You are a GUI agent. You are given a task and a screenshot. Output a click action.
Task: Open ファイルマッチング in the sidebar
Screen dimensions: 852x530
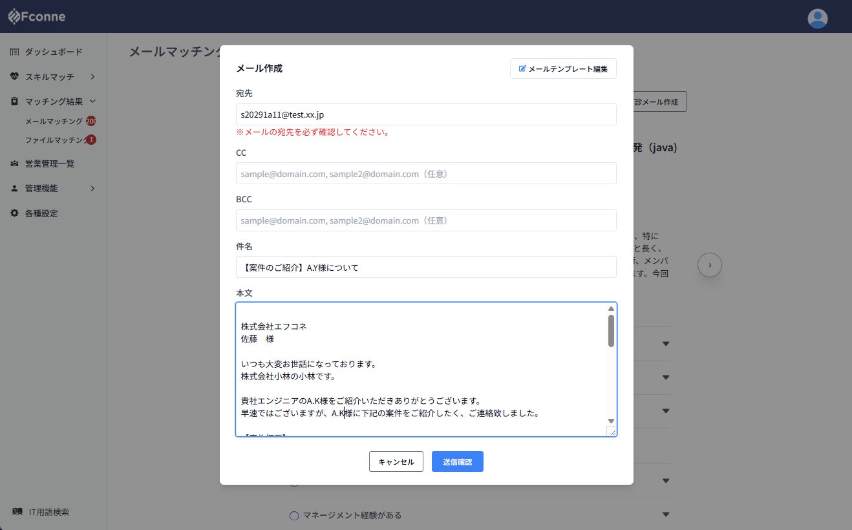pyautogui.click(x=56, y=140)
